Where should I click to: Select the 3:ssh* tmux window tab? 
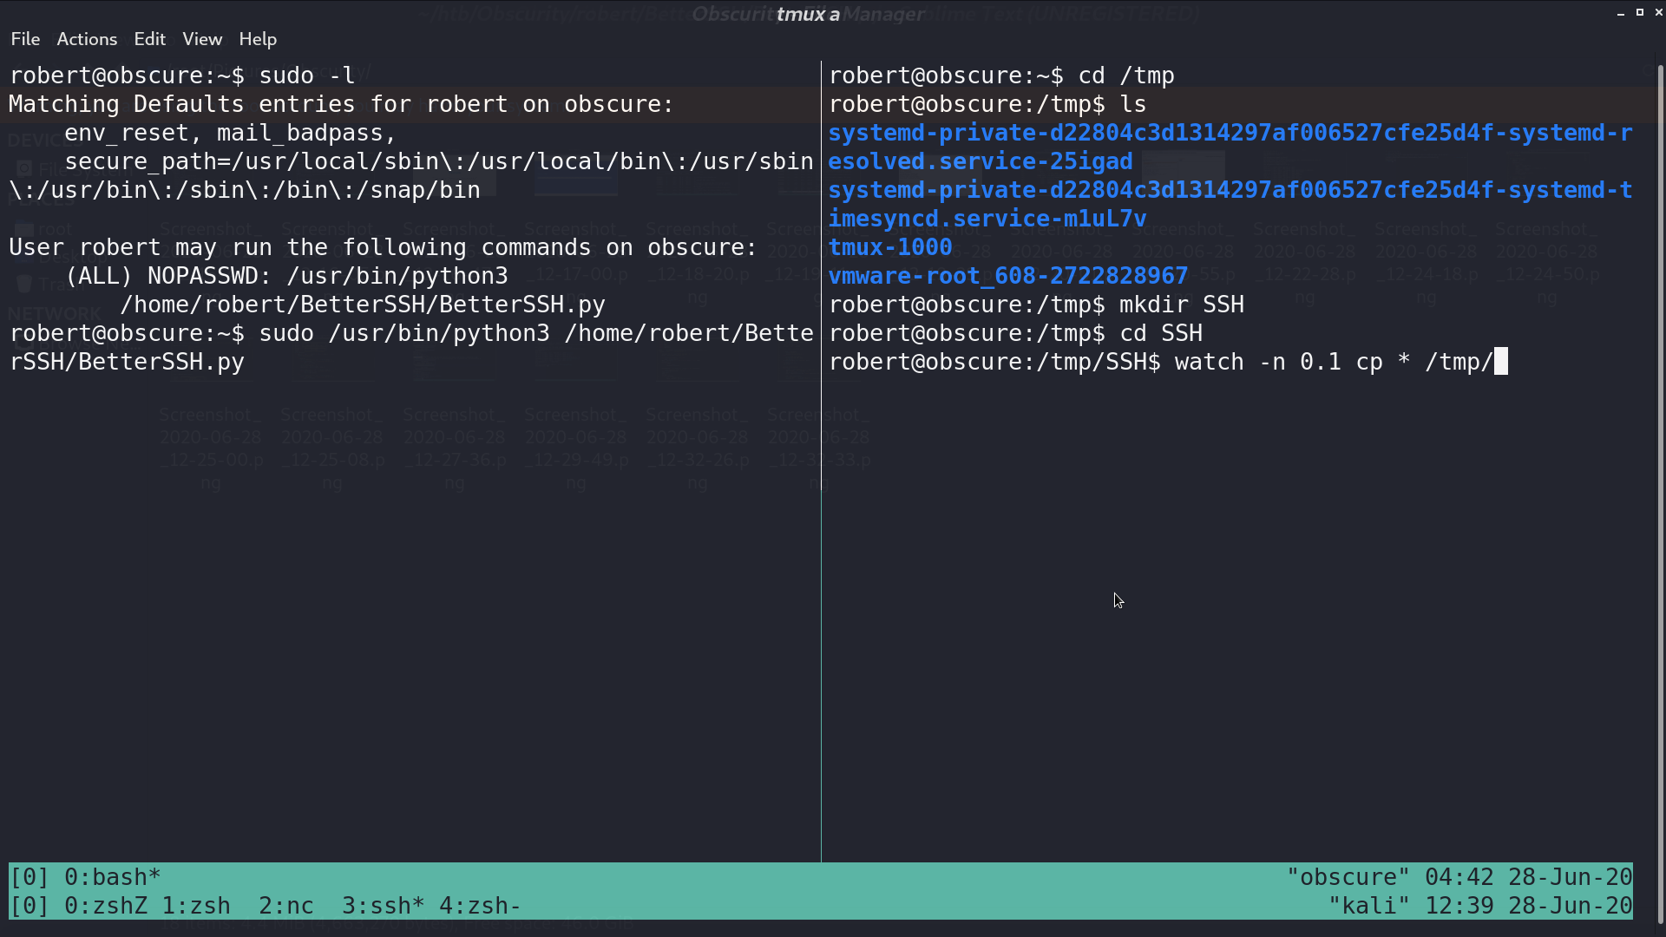(x=383, y=906)
